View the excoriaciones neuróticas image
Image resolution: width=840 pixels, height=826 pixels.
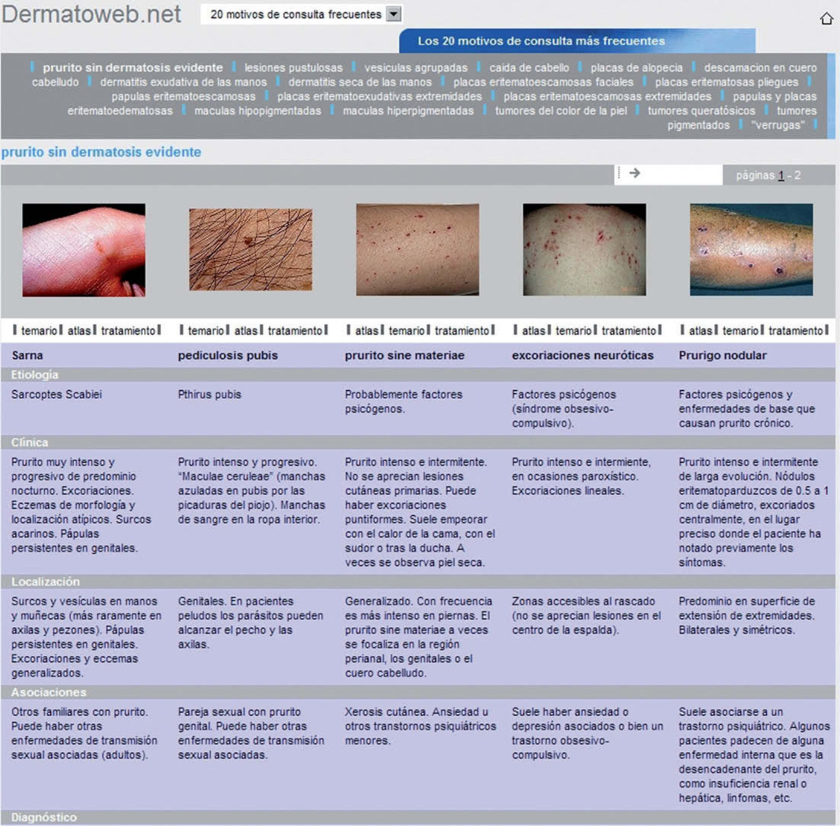pyautogui.click(x=584, y=249)
